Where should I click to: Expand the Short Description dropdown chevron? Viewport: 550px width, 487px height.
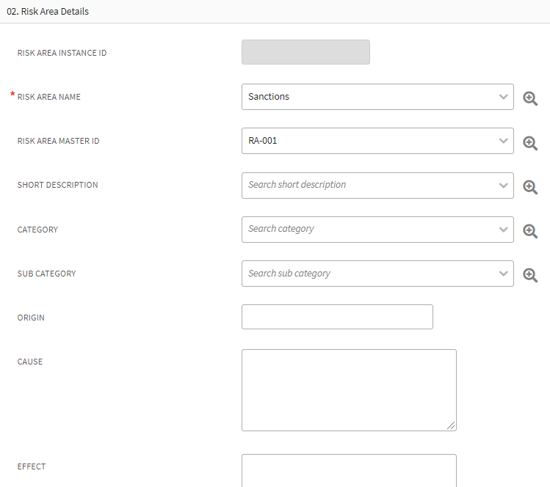pos(503,185)
